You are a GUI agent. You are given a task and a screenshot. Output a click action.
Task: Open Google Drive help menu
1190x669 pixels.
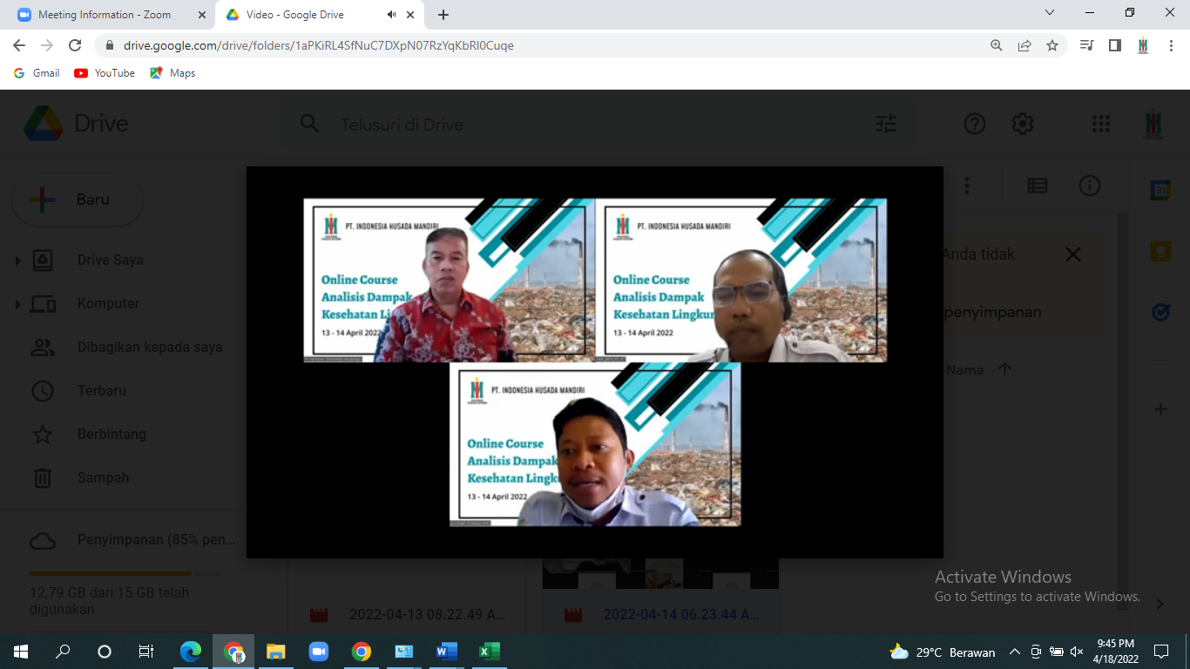point(974,125)
